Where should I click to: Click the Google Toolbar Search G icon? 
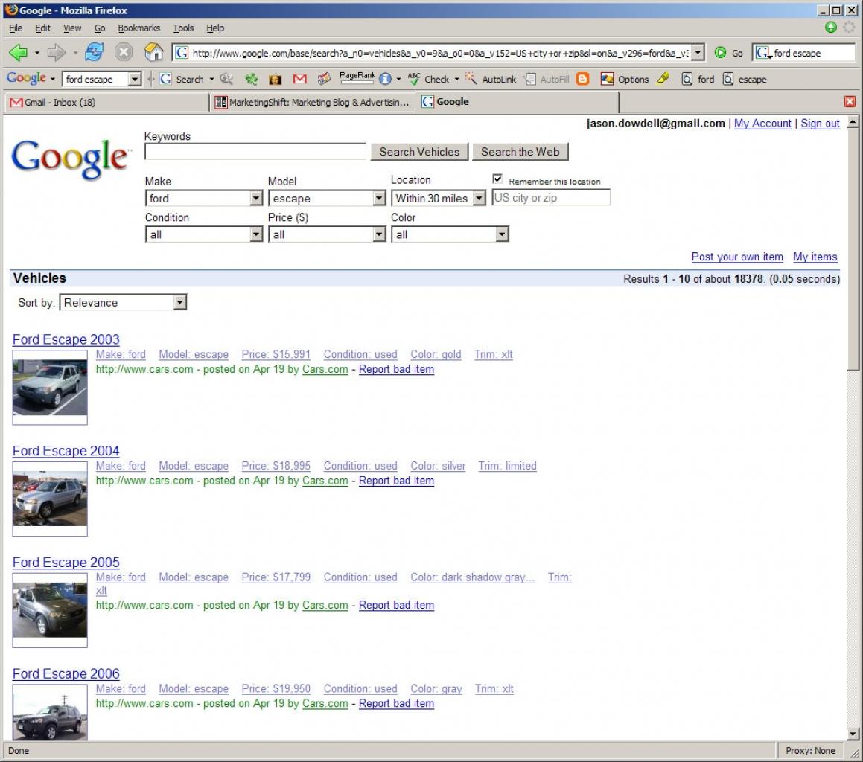click(165, 79)
